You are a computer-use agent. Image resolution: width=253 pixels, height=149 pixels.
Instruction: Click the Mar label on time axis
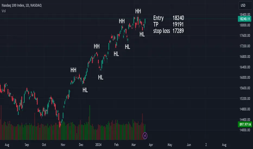click(x=134, y=145)
